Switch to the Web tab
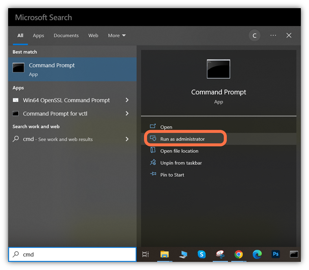Viewport: 309px width, 270px height. point(93,35)
